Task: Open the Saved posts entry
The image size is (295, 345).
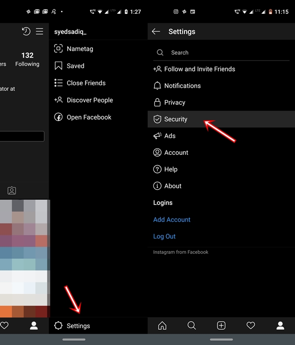Action: click(98, 66)
